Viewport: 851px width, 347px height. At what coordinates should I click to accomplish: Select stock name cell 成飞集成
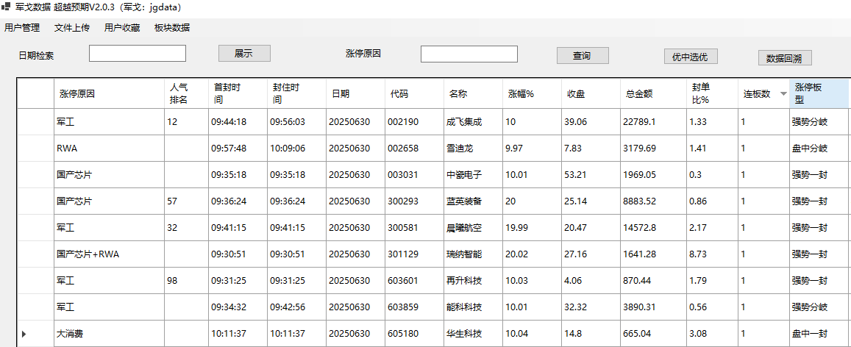473,122
